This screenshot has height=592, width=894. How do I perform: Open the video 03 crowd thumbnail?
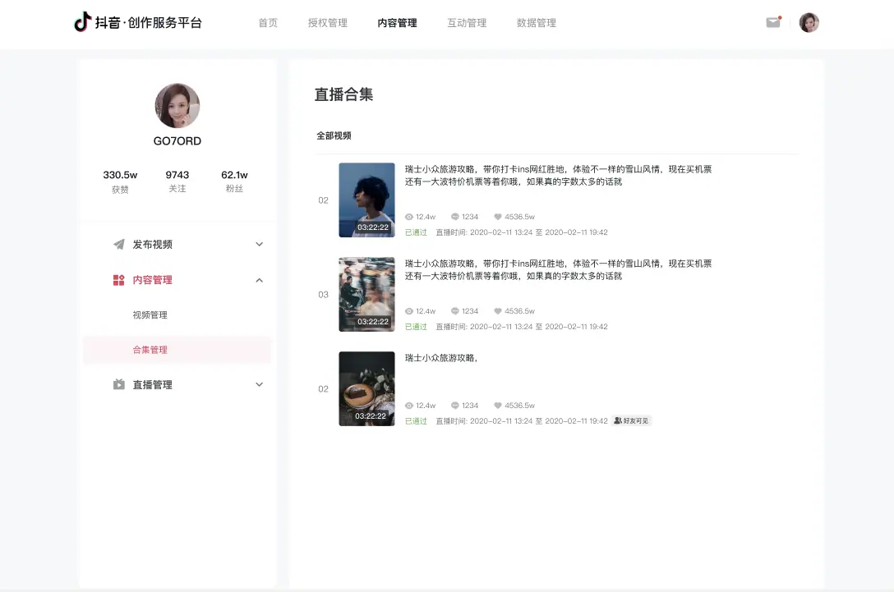tap(366, 294)
